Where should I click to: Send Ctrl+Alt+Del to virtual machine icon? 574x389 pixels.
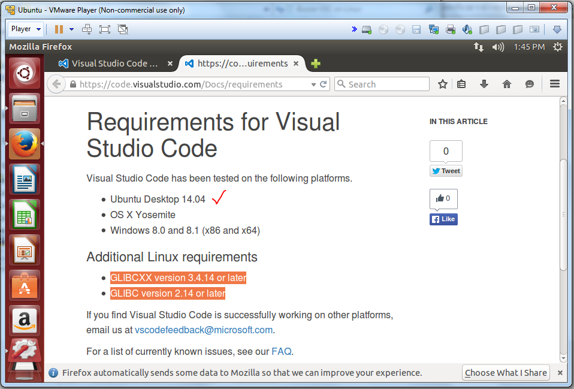tap(87, 29)
